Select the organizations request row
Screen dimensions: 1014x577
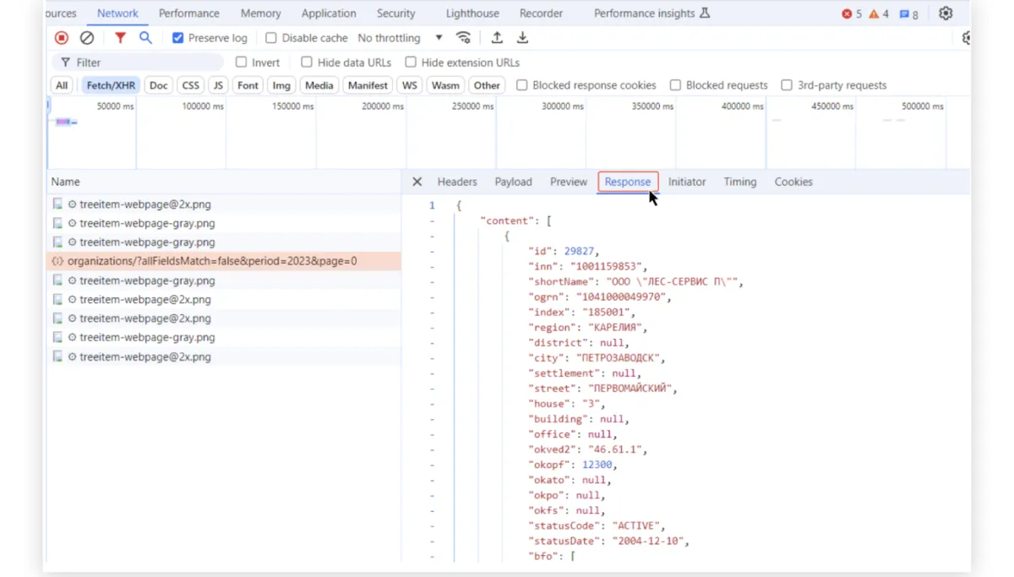(211, 261)
